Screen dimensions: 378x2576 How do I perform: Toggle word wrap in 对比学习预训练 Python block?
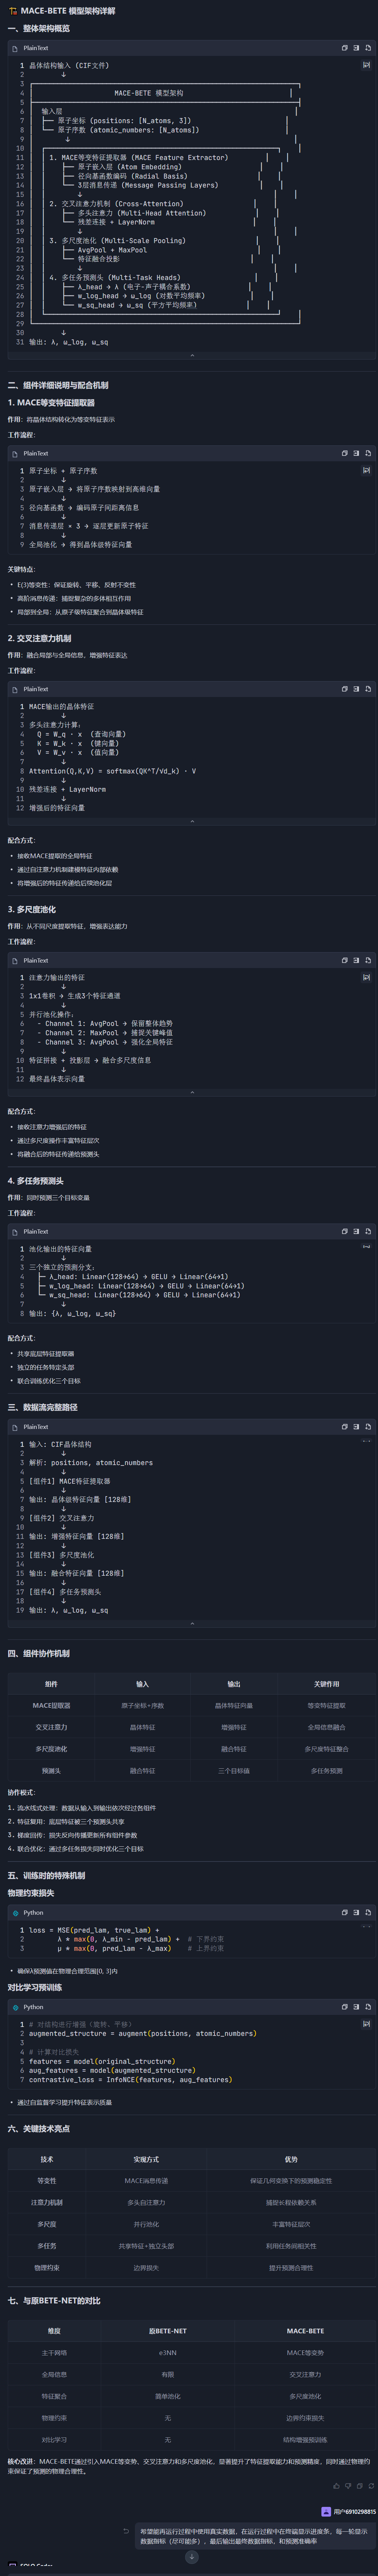point(366,2023)
